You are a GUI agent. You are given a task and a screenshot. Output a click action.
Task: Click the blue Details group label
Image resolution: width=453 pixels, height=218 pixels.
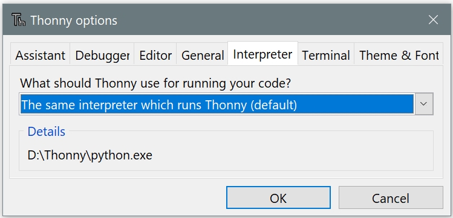click(x=46, y=132)
